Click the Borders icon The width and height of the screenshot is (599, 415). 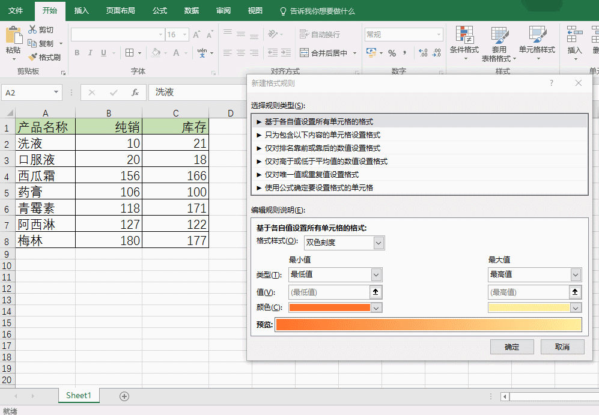point(130,53)
